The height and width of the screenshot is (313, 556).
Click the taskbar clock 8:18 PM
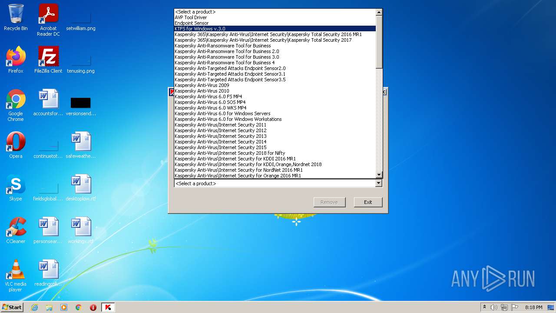pos(533,307)
